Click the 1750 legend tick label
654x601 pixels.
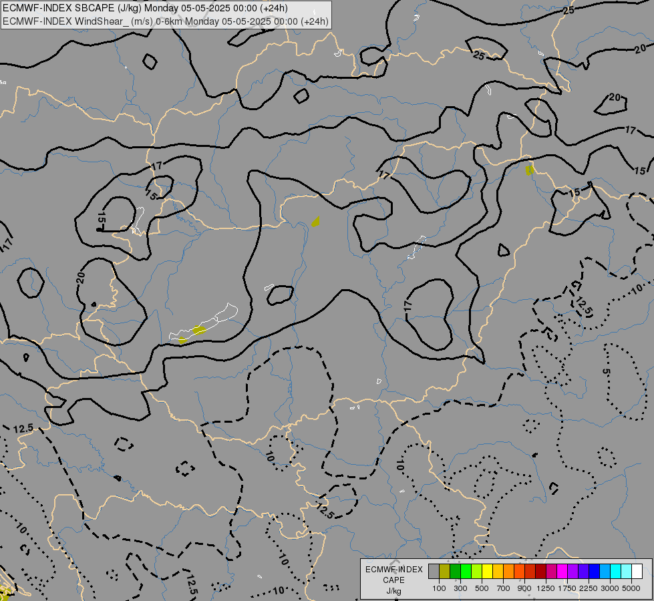pos(567,588)
